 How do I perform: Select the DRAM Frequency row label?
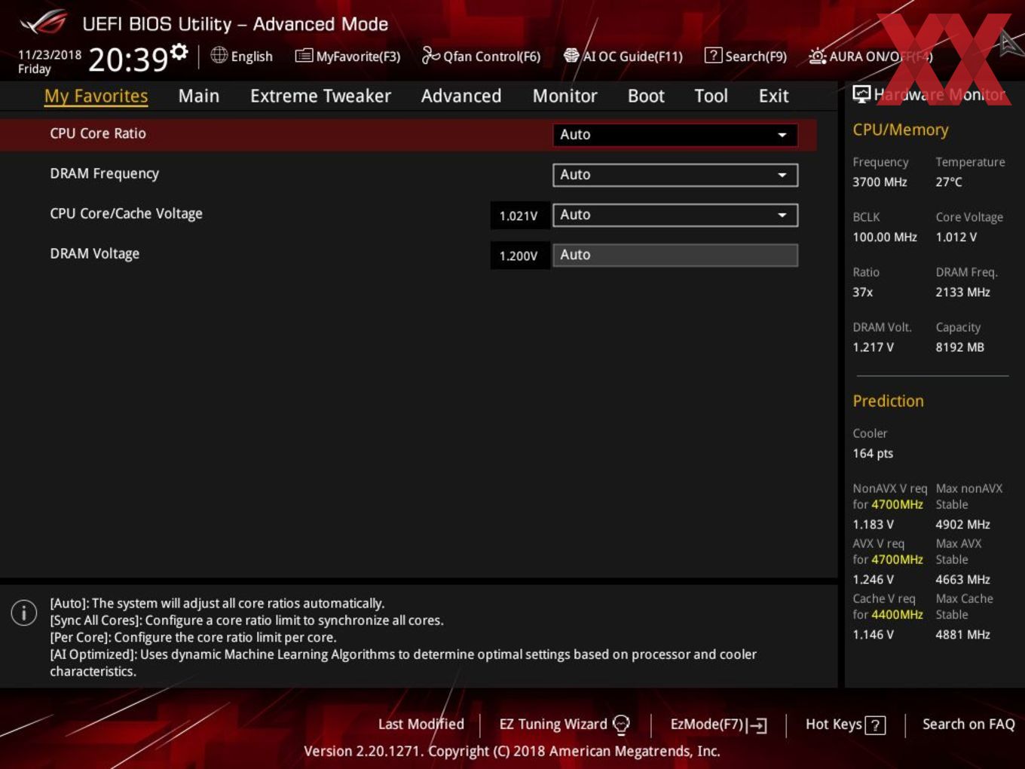105,173
